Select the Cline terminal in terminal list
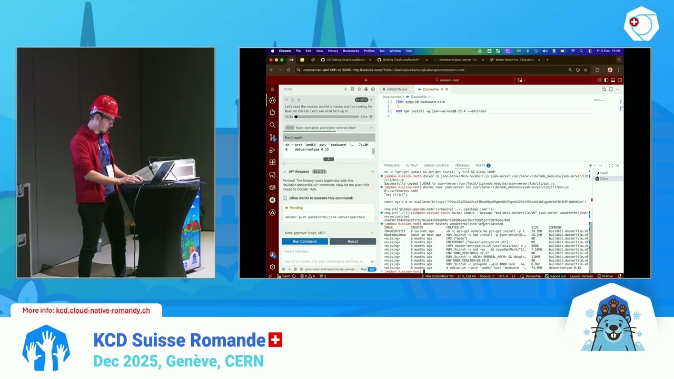This screenshot has width=674, height=379. pyautogui.click(x=607, y=178)
